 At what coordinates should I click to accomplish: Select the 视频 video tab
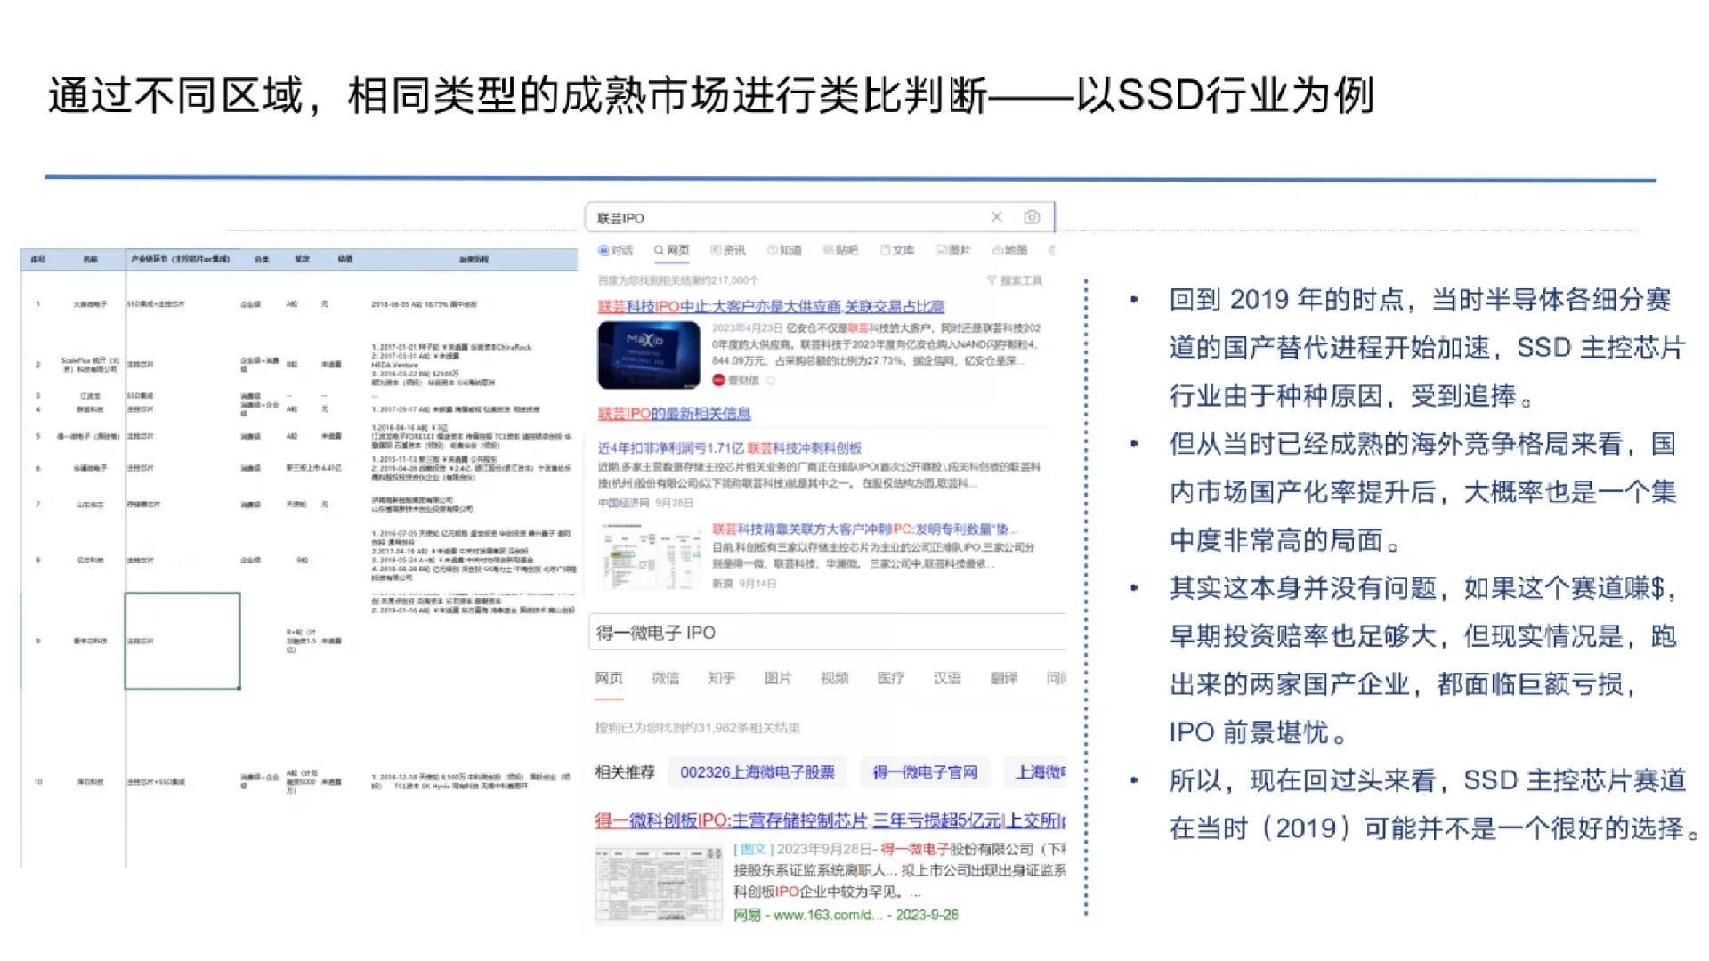833,678
